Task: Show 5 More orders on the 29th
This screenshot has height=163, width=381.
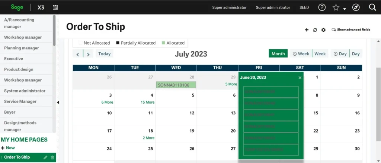Action: (x=231, y=84)
